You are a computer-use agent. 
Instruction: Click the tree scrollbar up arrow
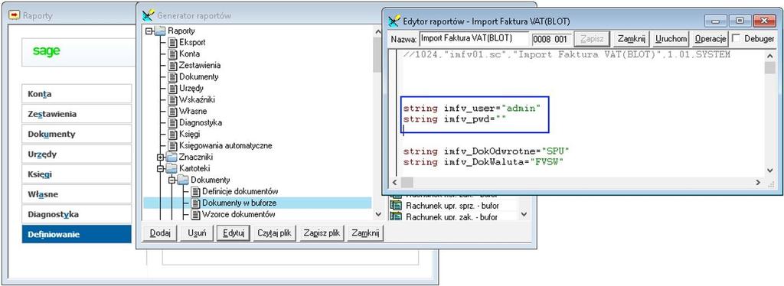(378, 31)
